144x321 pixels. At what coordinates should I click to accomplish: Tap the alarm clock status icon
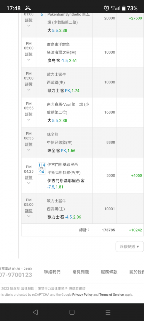pos(107,8)
